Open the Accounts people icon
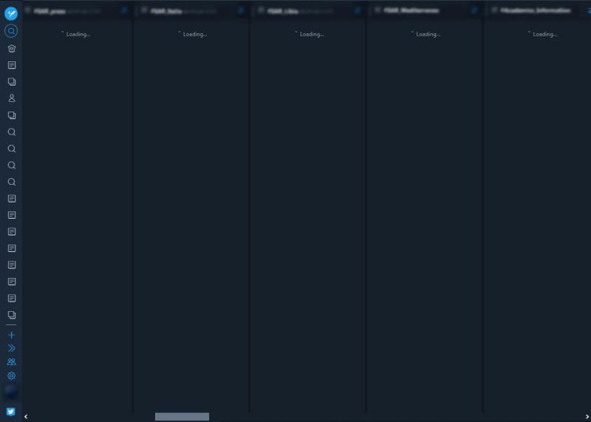 coord(11,361)
